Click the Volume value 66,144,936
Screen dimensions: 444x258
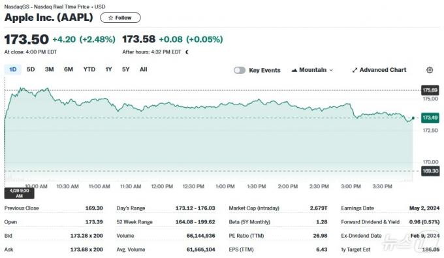200,236
